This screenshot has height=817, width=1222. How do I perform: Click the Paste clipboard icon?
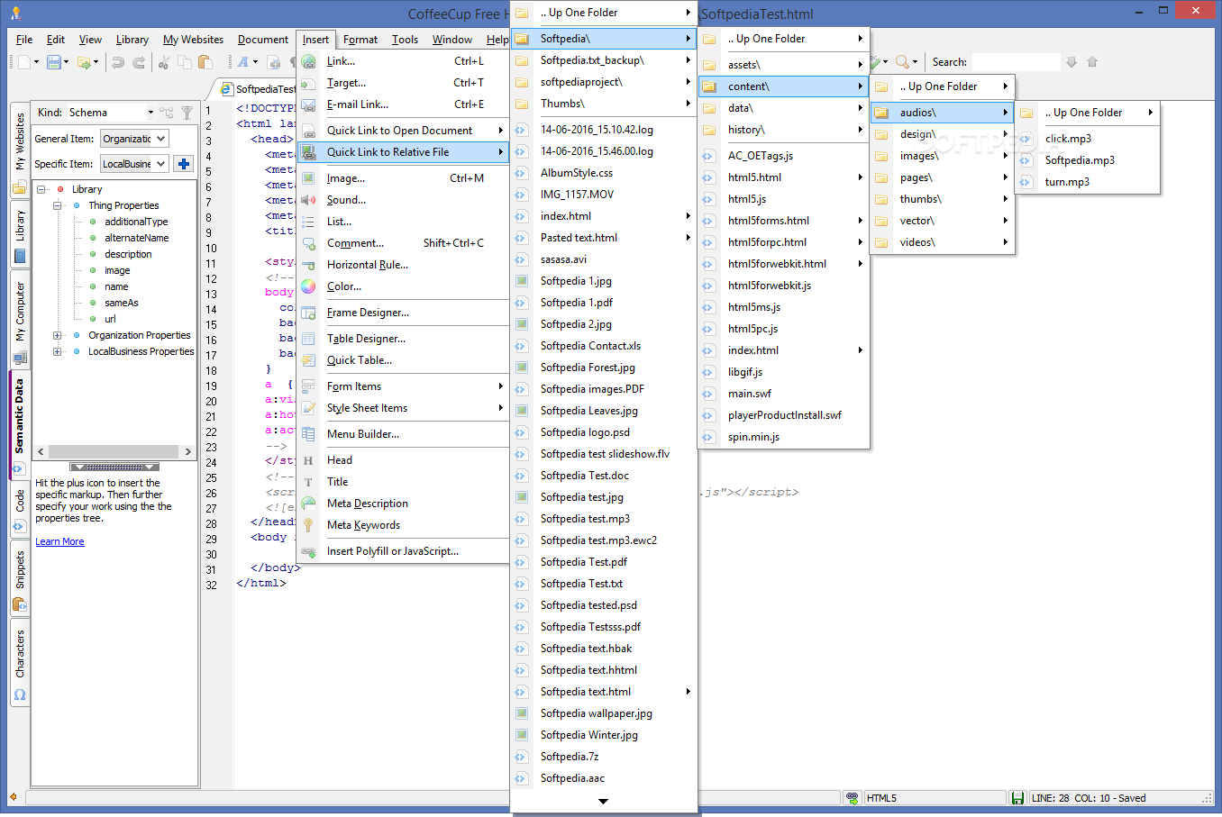(x=205, y=62)
